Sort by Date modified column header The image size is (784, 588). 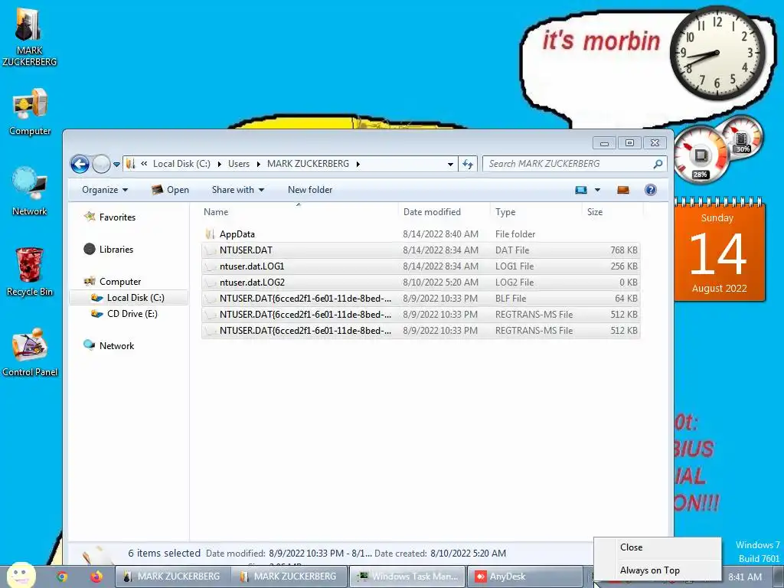coord(444,212)
